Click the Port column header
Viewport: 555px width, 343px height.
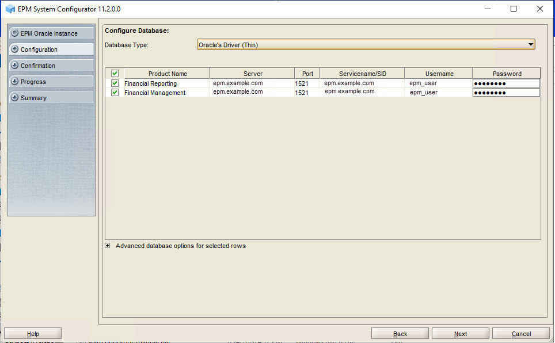point(307,74)
